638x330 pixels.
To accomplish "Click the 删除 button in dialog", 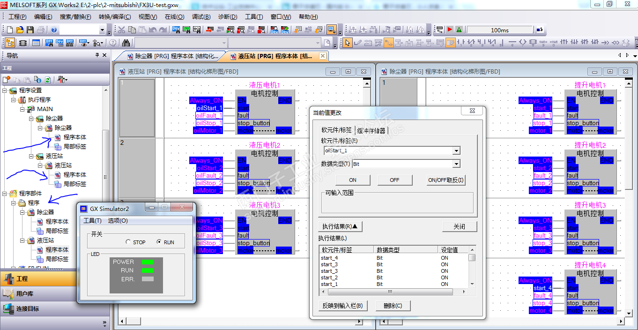I will click(x=393, y=306).
